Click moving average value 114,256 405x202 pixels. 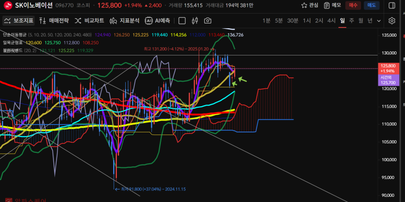coord(179,35)
